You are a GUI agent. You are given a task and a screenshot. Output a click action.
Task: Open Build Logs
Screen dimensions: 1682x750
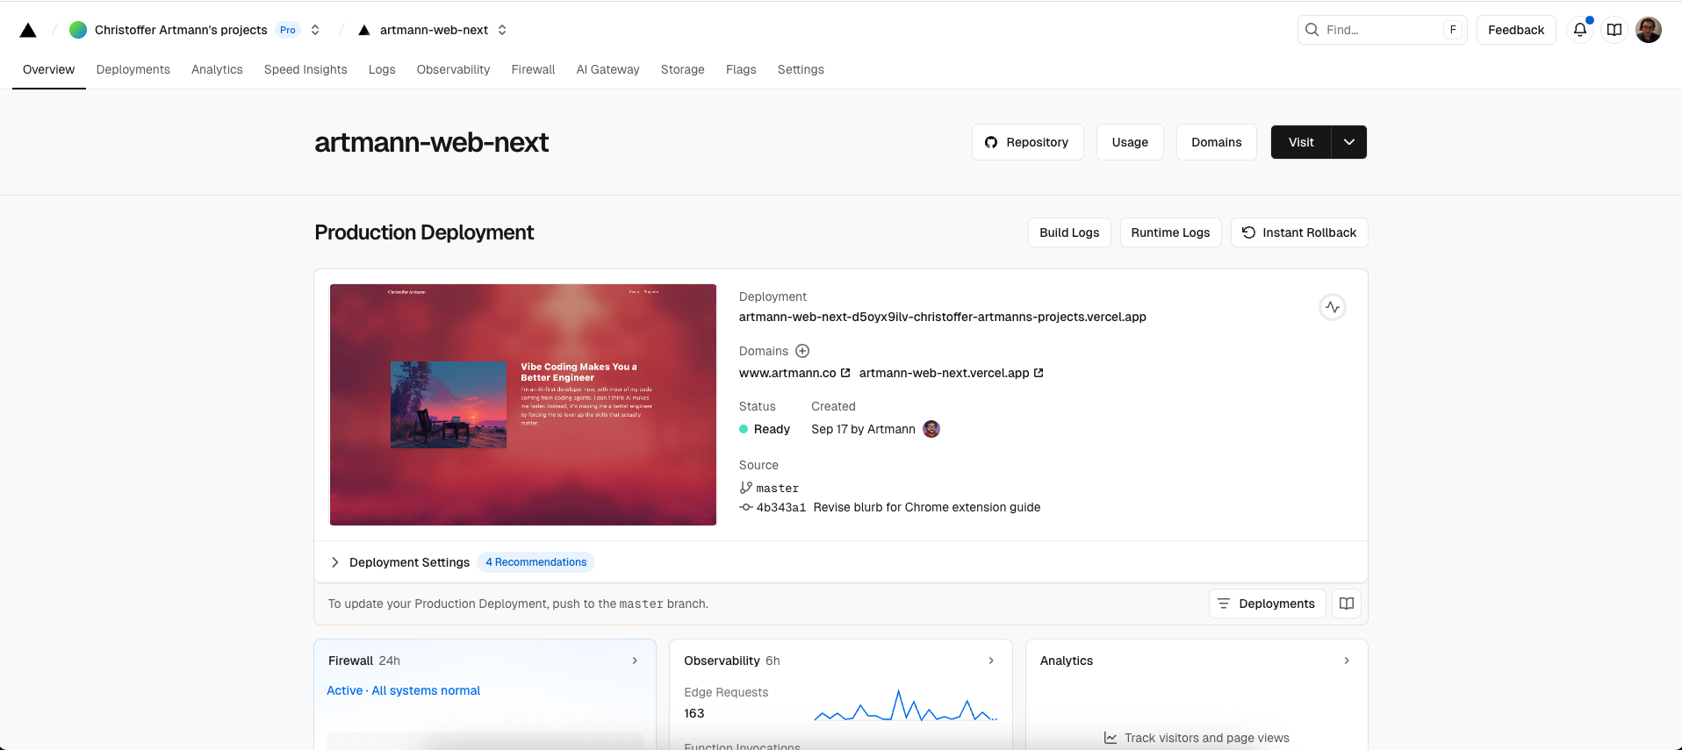[x=1069, y=232]
